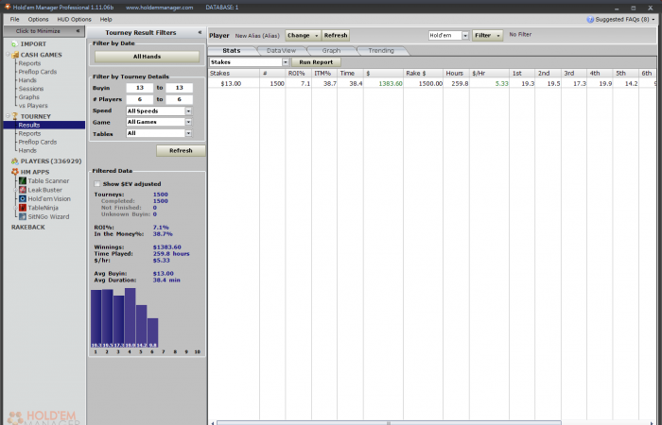Viewport: 662px width, 425px height.
Task: Open the Tables dropdown
Action: click(x=189, y=133)
